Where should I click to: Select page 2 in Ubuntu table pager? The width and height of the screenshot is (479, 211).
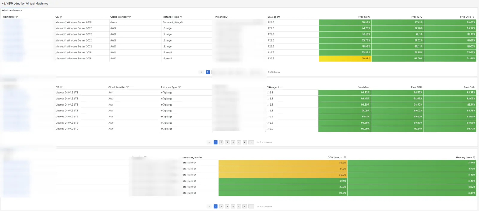coord(221,142)
